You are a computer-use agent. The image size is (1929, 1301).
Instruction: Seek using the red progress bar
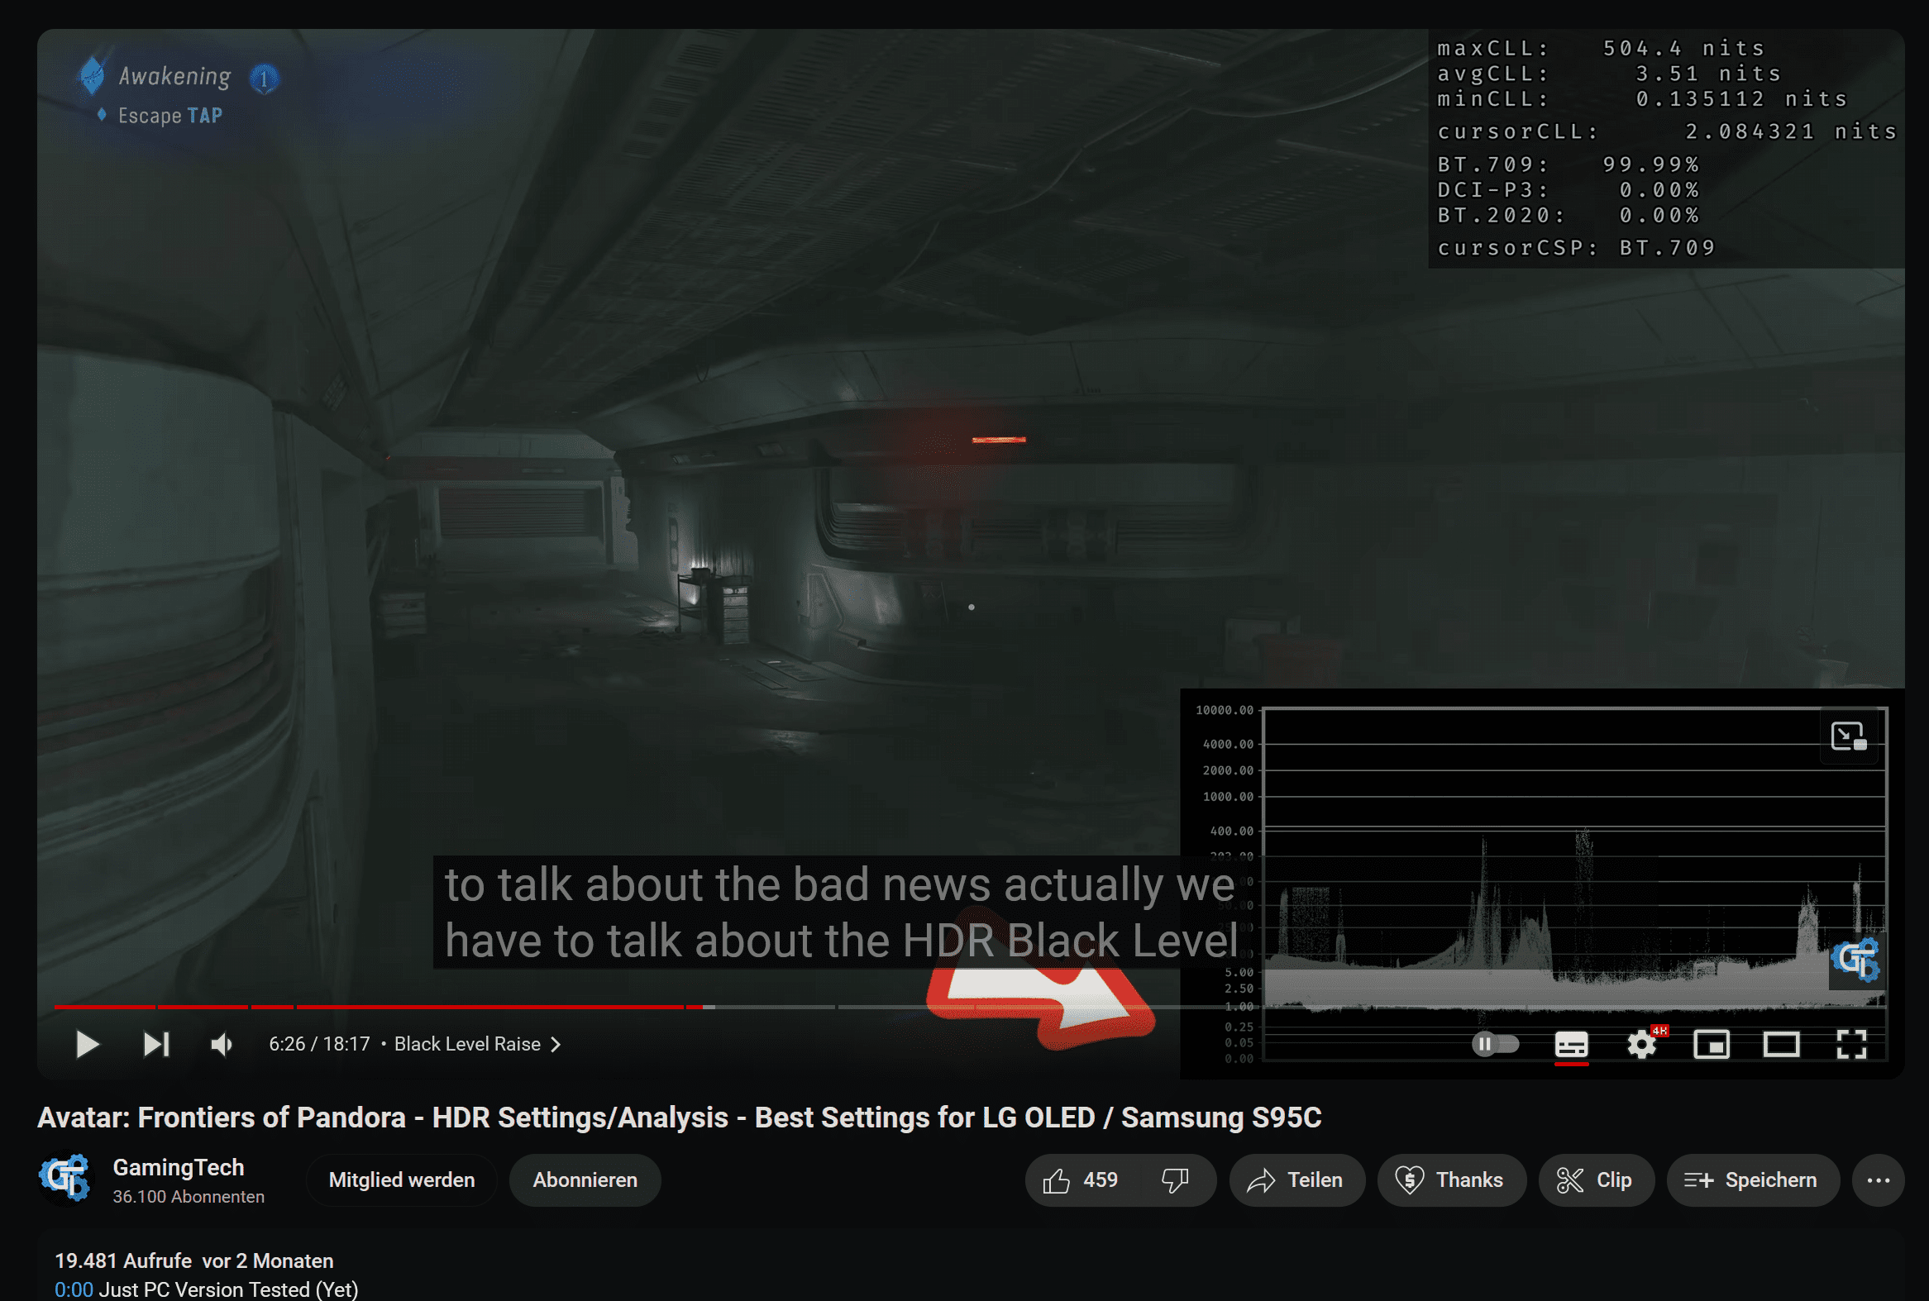click(x=378, y=1007)
